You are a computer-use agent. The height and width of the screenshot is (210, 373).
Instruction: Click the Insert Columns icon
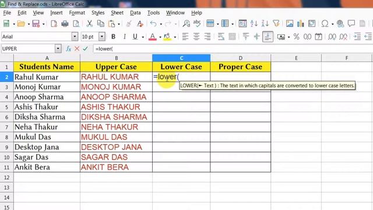point(225,23)
